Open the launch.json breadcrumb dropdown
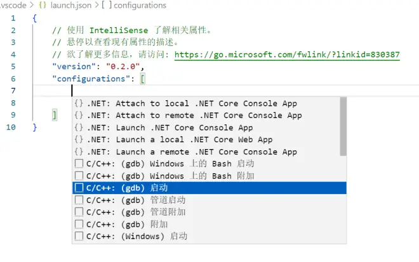The image size is (419, 262). click(71, 5)
